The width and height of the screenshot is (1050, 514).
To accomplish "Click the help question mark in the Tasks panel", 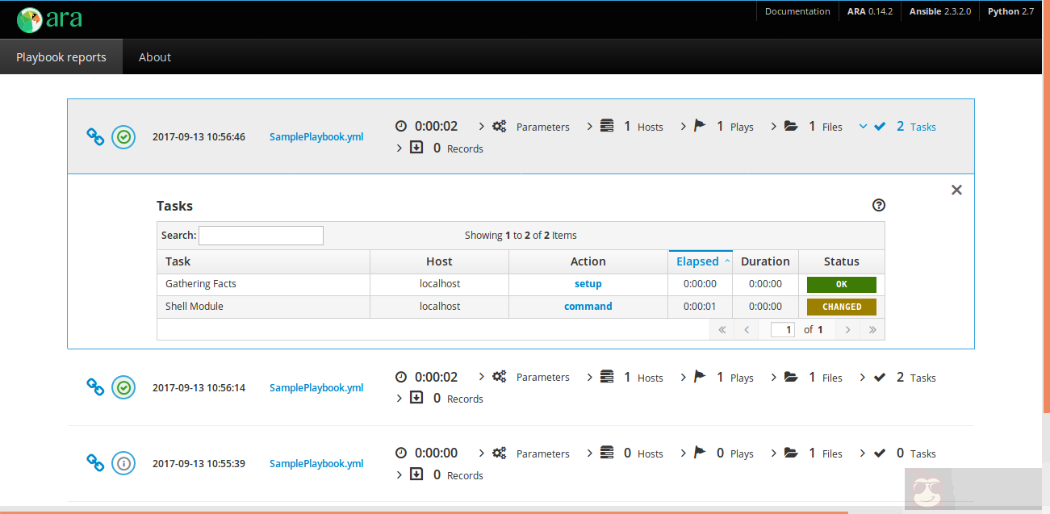I will 879,206.
